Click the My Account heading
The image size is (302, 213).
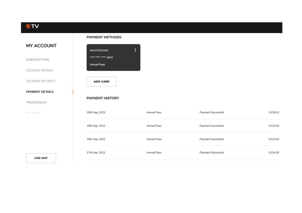[41, 46]
